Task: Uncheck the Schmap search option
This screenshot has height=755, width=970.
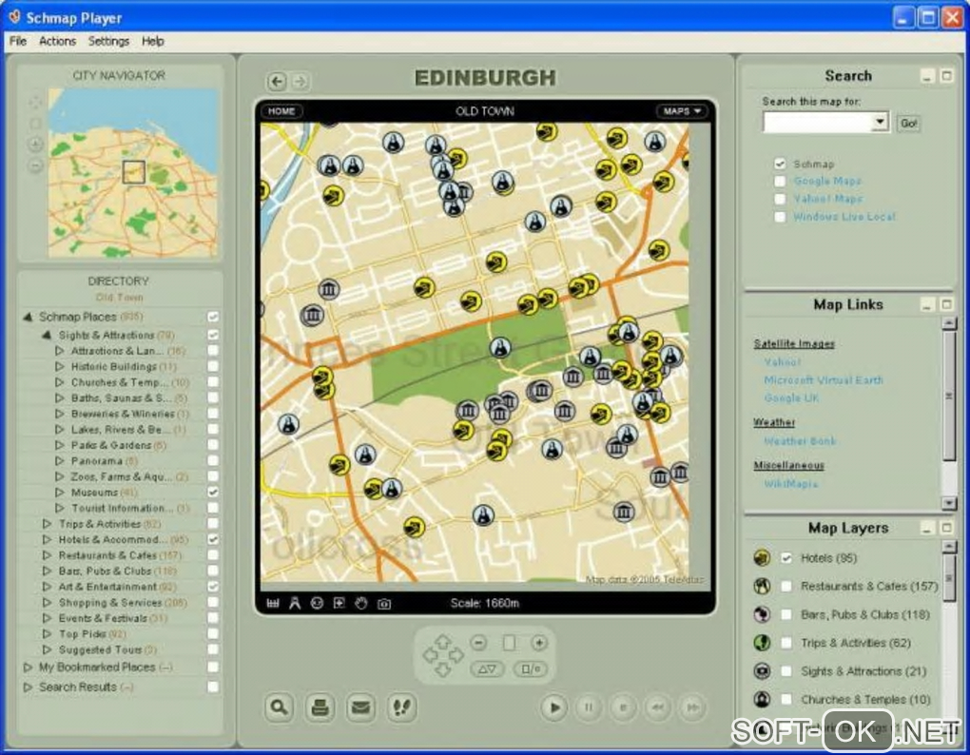Action: (x=780, y=164)
